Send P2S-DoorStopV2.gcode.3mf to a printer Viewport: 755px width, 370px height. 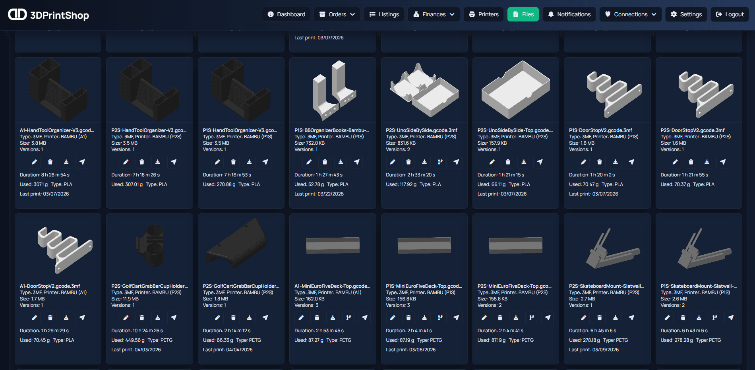723,162
